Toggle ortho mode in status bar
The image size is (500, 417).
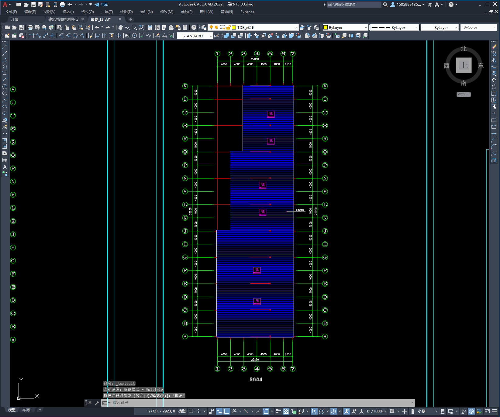(x=226, y=411)
